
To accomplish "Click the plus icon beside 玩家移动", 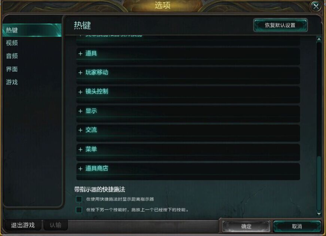I will click(x=80, y=73).
